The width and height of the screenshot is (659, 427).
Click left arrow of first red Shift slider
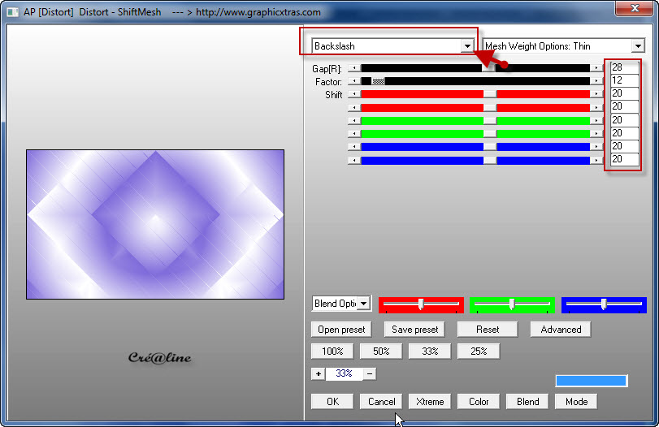coord(353,94)
